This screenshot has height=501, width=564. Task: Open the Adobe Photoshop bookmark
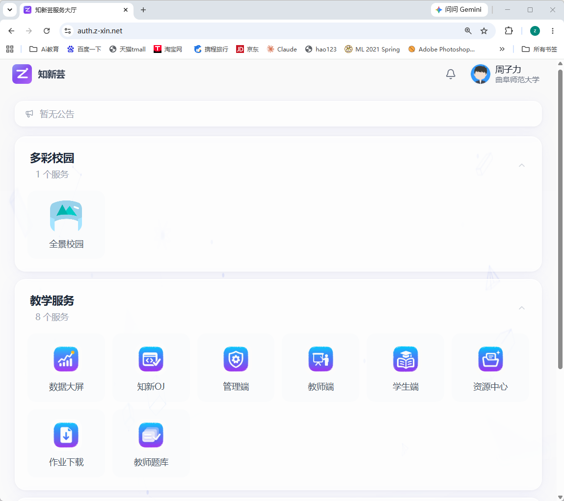442,49
